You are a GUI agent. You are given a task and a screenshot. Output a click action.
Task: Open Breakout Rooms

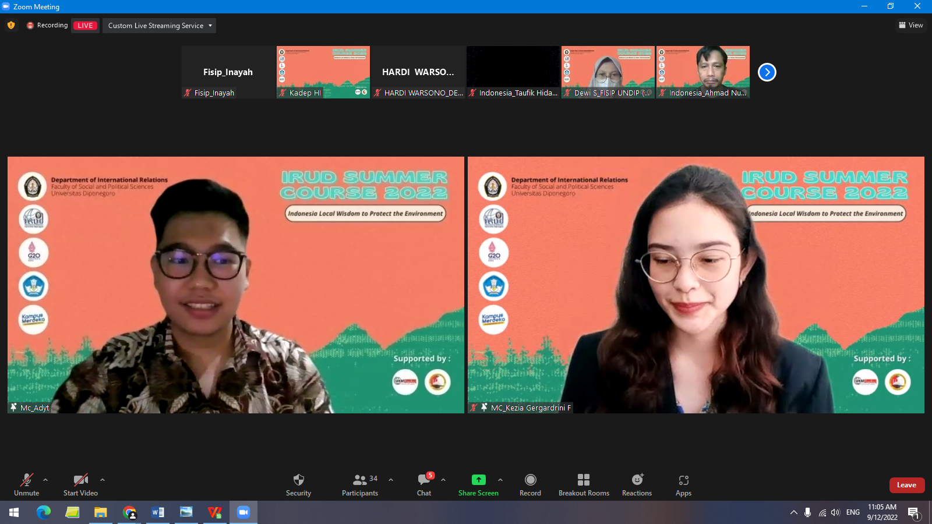[x=584, y=484]
